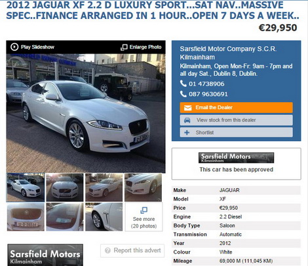Screen dimensions: 308x266
Task: Click the See more photos gallery icon
Action: pos(144,210)
